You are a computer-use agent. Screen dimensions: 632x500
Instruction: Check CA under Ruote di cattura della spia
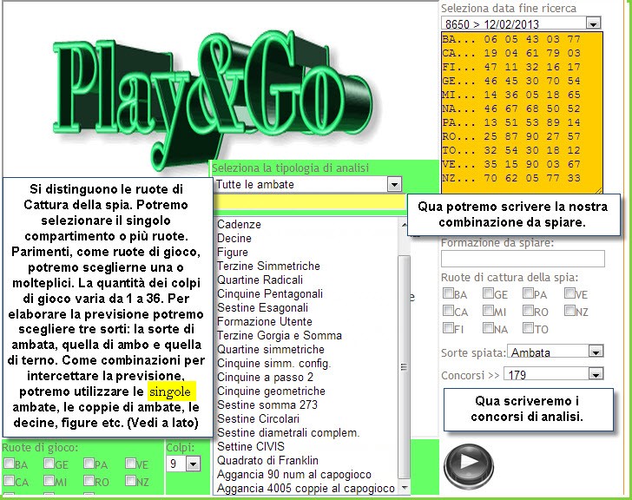click(x=448, y=311)
